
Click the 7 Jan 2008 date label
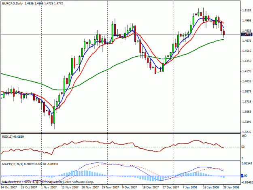(190, 187)
